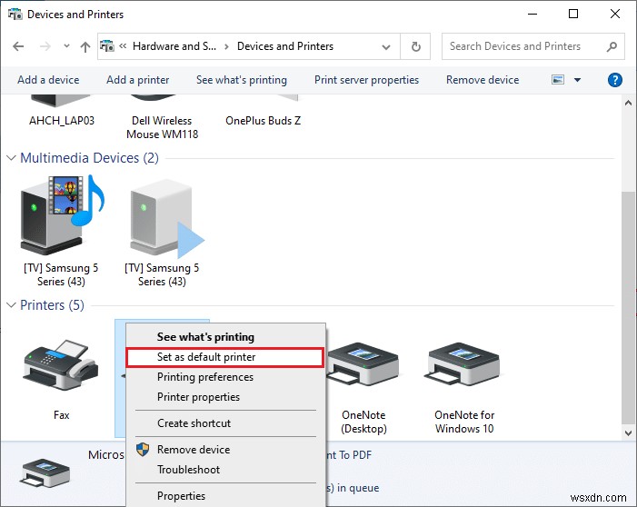Choose Remove device in context menu
This screenshot has height=507, width=637.
[x=194, y=450]
